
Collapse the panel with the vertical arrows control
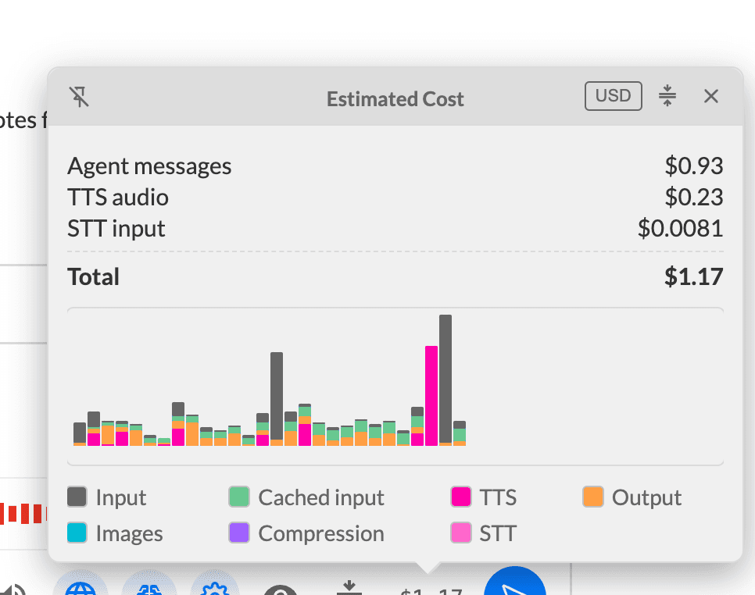[x=667, y=96]
